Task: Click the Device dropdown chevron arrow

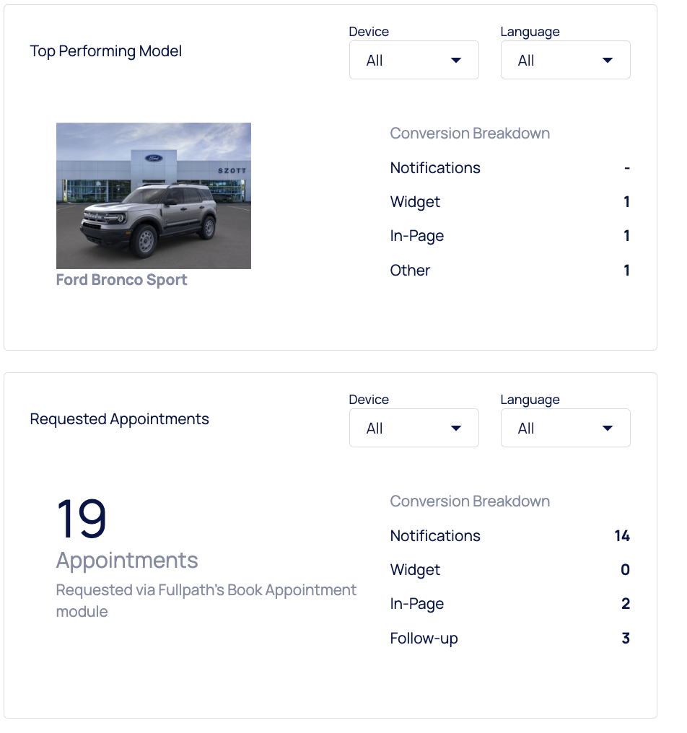Action: click(x=456, y=61)
